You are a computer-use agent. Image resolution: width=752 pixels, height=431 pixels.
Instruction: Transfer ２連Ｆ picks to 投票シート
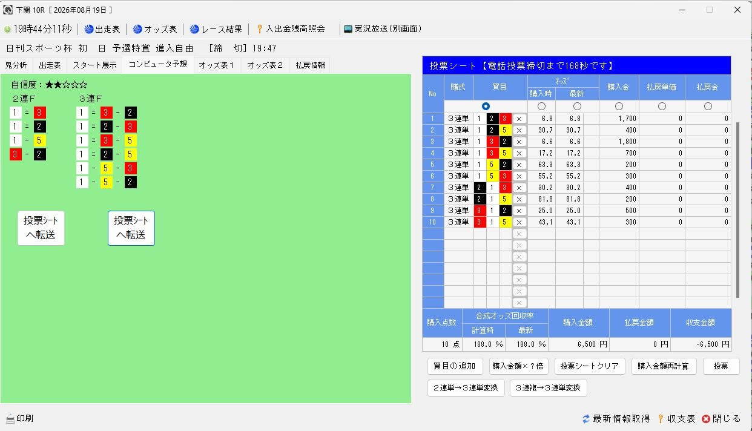[41, 228]
